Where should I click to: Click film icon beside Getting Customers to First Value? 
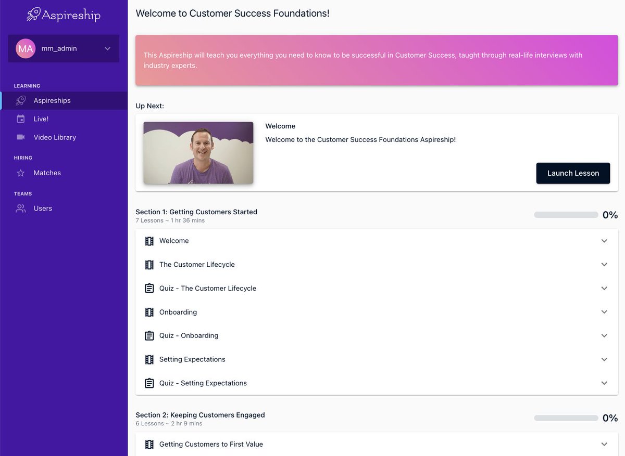point(149,444)
